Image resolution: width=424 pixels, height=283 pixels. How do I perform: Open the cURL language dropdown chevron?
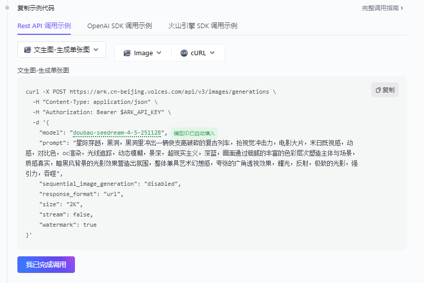pos(212,53)
